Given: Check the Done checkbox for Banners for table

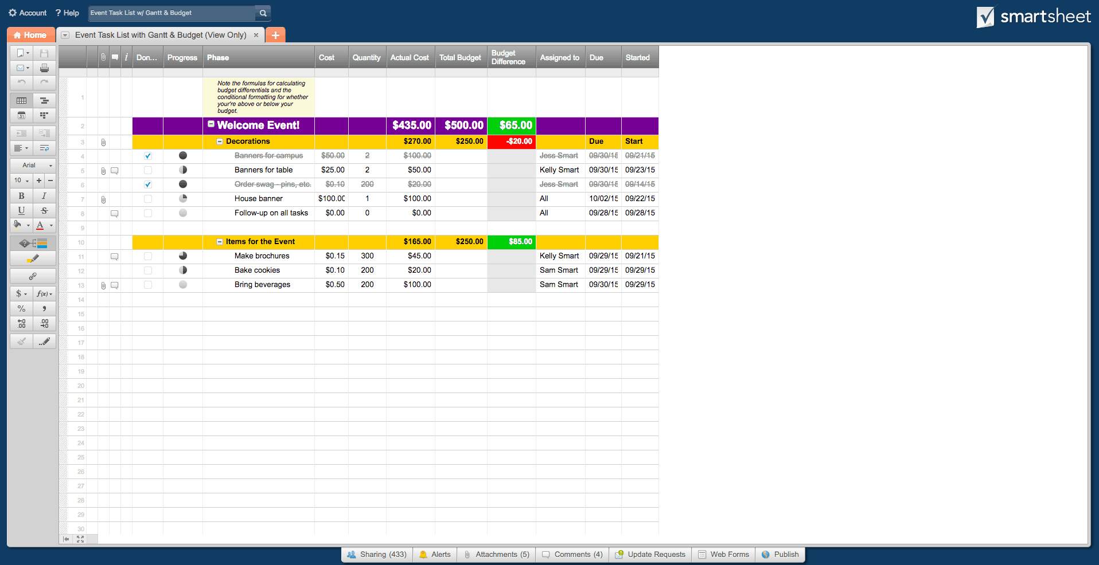Looking at the screenshot, I should click(147, 170).
